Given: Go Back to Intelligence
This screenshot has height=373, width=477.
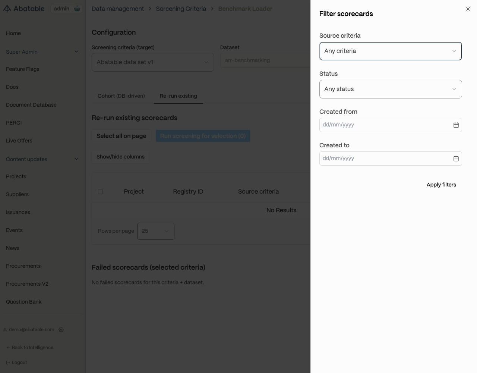Looking at the screenshot, I should pos(30,348).
